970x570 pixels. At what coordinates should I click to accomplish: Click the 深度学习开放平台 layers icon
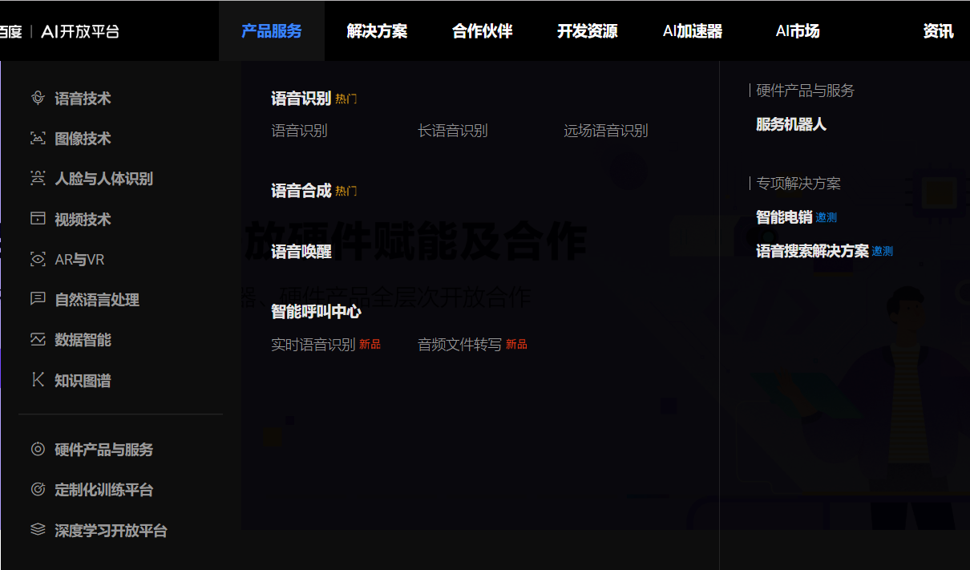[x=37, y=530]
